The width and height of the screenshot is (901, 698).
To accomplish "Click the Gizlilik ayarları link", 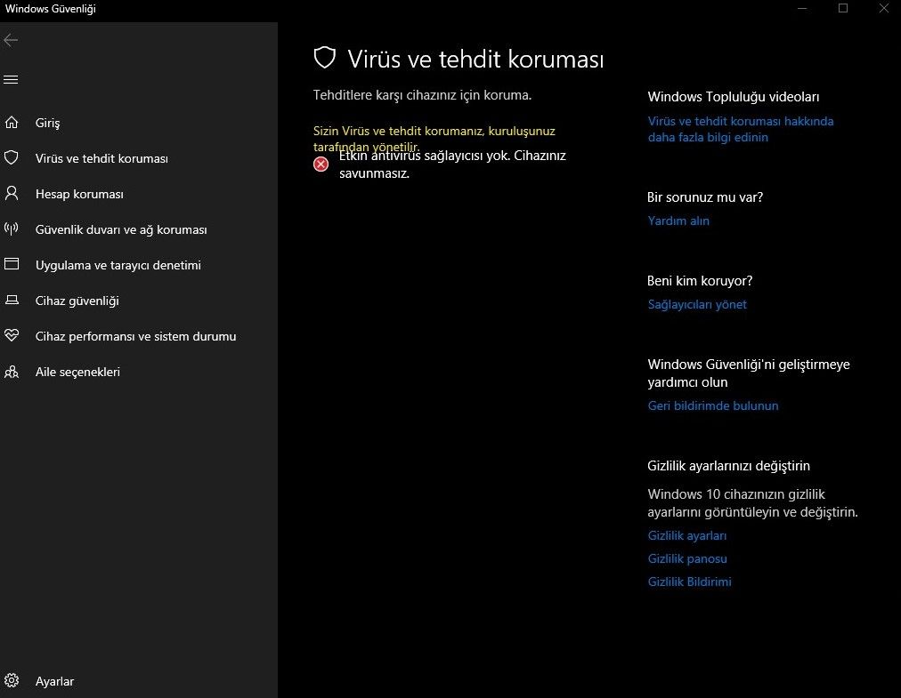I will click(687, 535).
